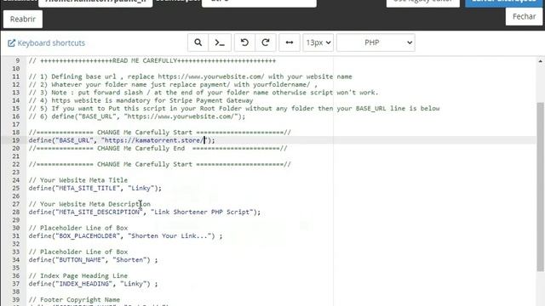Click line number 31 in gutter
Screen dimensions: 545x306
click(x=16, y=236)
